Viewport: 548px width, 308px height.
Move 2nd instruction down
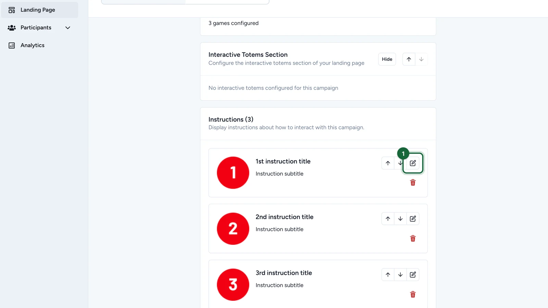click(x=400, y=219)
